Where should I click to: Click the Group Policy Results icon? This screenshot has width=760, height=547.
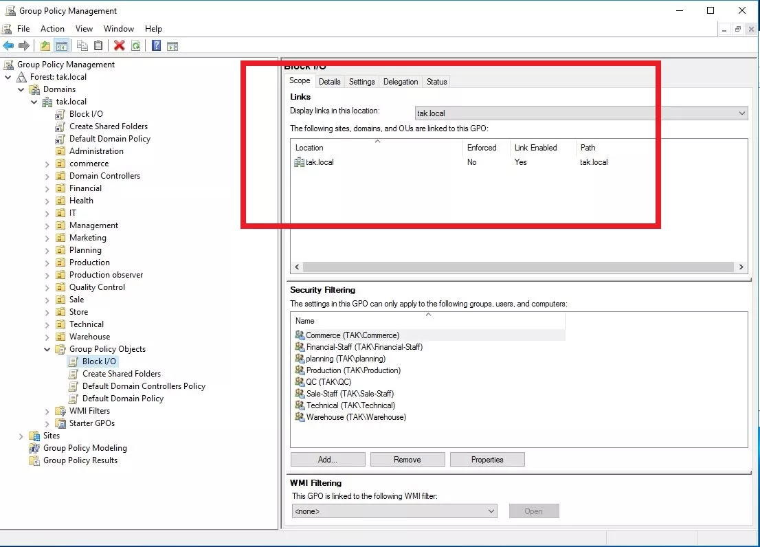point(34,461)
